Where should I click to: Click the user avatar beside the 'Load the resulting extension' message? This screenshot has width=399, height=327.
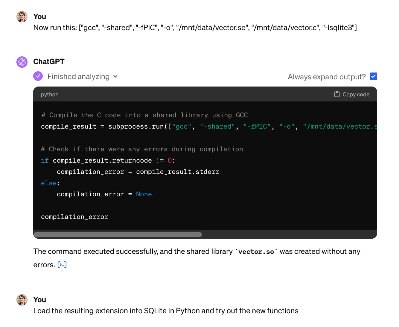coord(22,300)
